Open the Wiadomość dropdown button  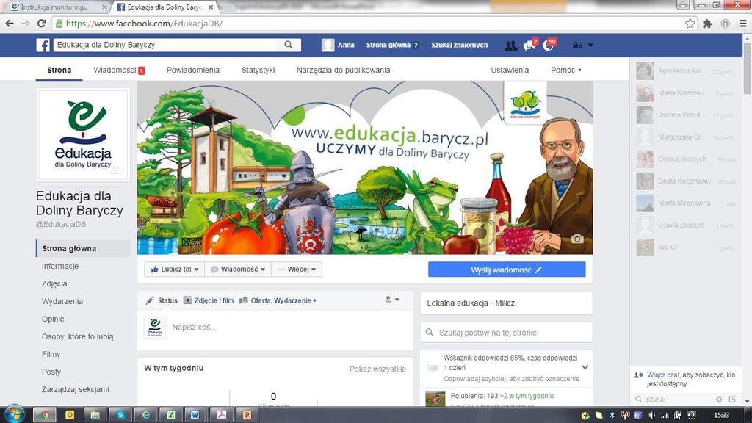[x=238, y=269]
